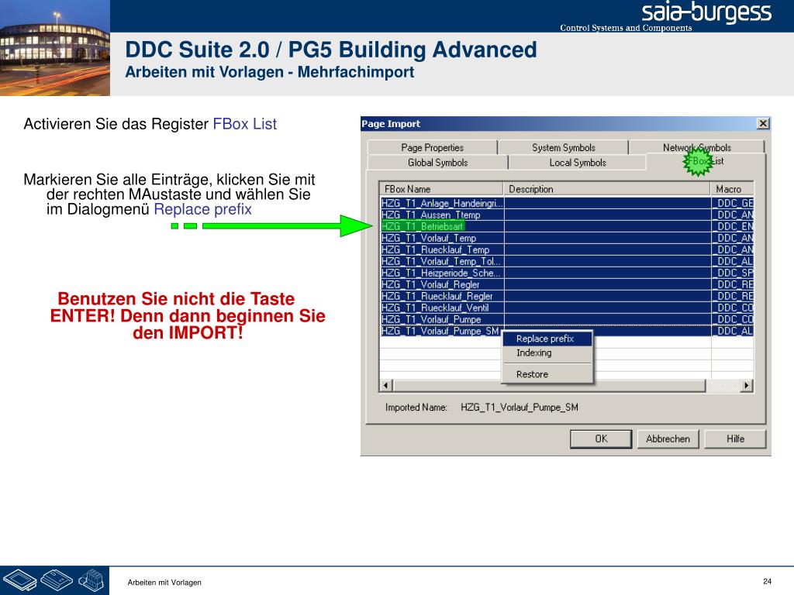The image size is (794, 595).
Task: Click the FBox Name column header
Action: click(x=441, y=189)
